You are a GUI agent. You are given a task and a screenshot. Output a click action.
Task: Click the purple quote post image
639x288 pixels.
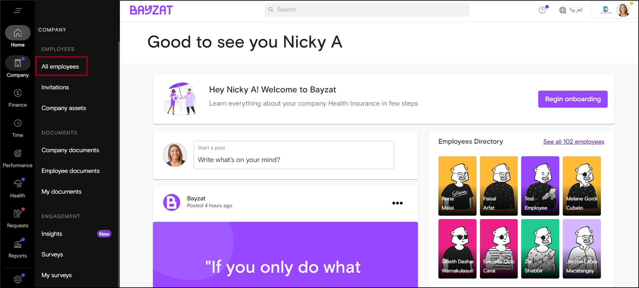285,255
